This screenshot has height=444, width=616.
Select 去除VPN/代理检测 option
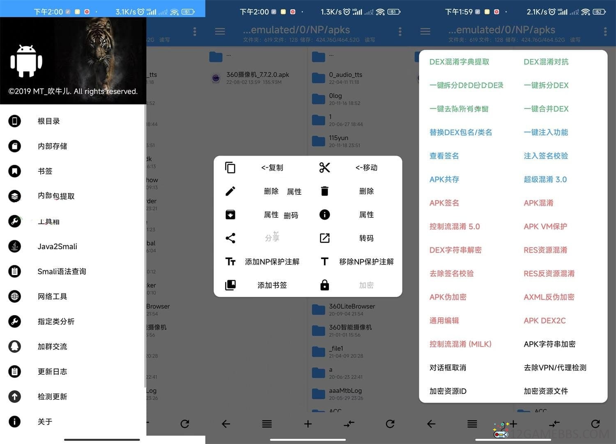555,368
